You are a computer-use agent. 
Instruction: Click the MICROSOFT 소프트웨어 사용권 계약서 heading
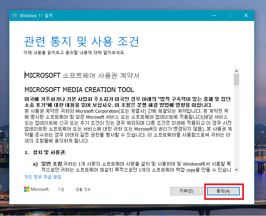coord(82,76)
